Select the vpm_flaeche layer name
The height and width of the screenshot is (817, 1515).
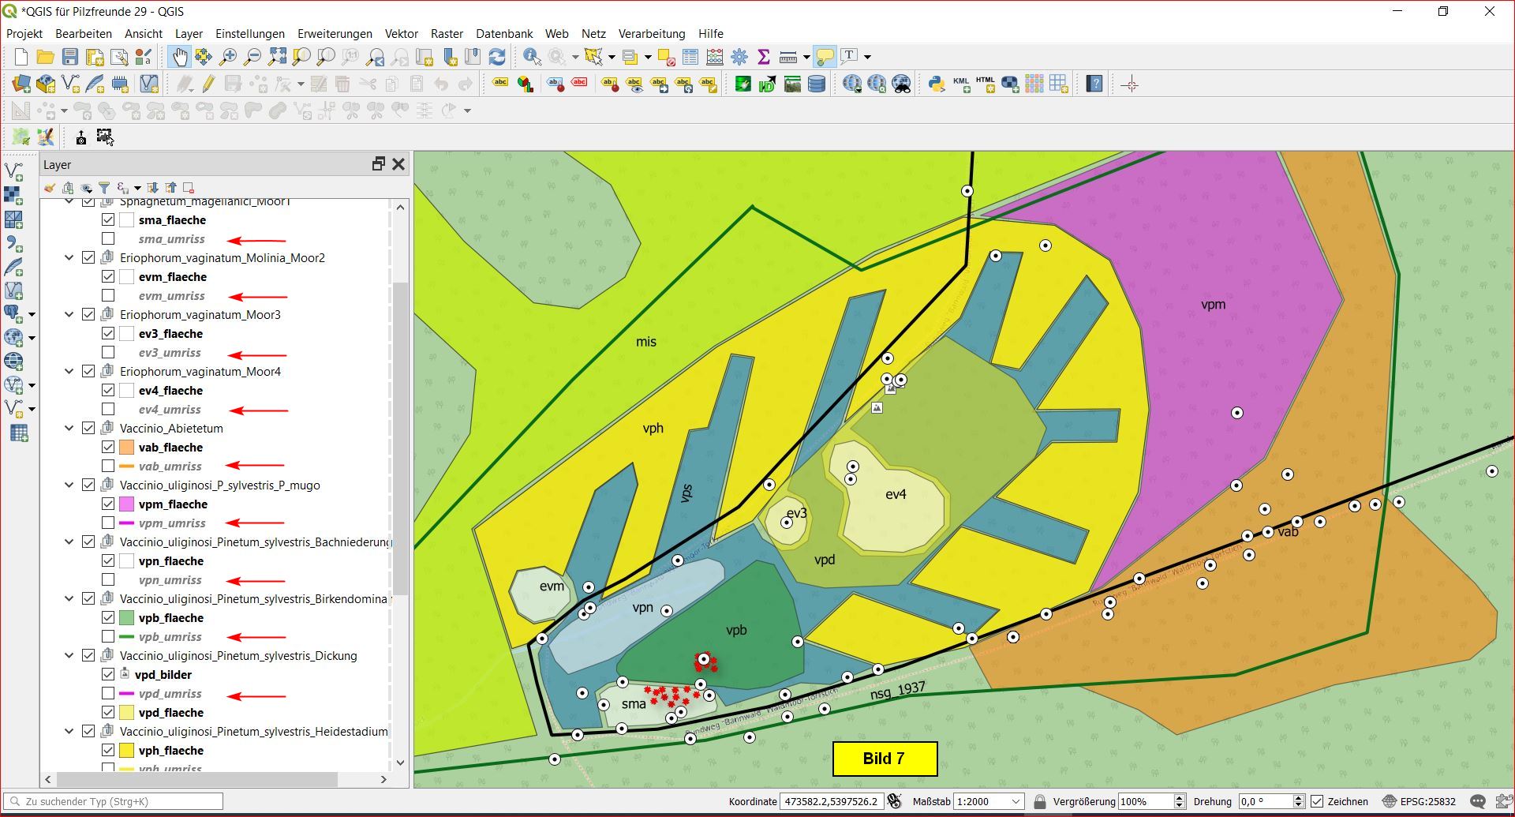pyautogui.click(x=173, y=504)
